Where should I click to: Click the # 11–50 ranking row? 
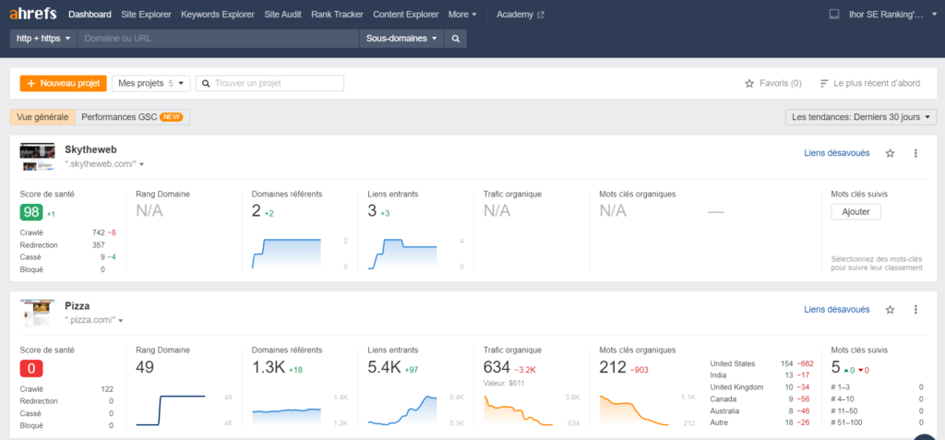[877, 411]
